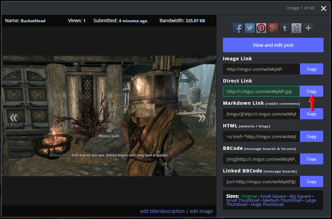
Task: Click the '4 minutes ago' submitted value
Action: [133, 21]
